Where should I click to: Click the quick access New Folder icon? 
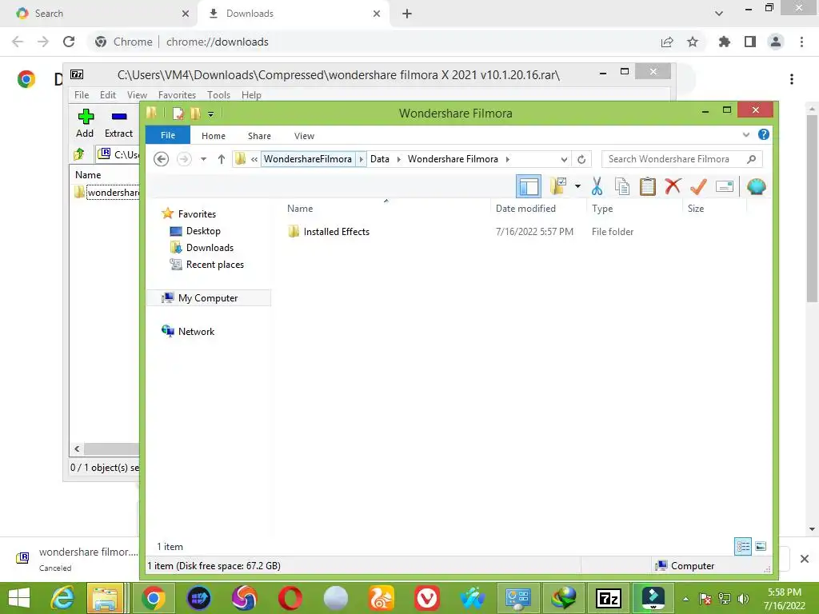click(196, 114)
